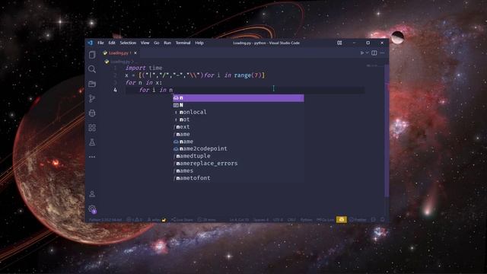Open the Testing flask view
The height and width of the screenshot is (274, 487).
pyautogui.click(x=92, y=142)
